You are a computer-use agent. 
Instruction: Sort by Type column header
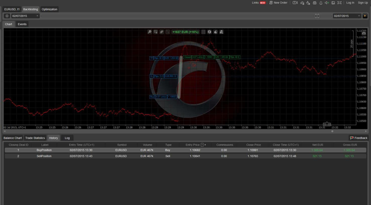point(168,145)
